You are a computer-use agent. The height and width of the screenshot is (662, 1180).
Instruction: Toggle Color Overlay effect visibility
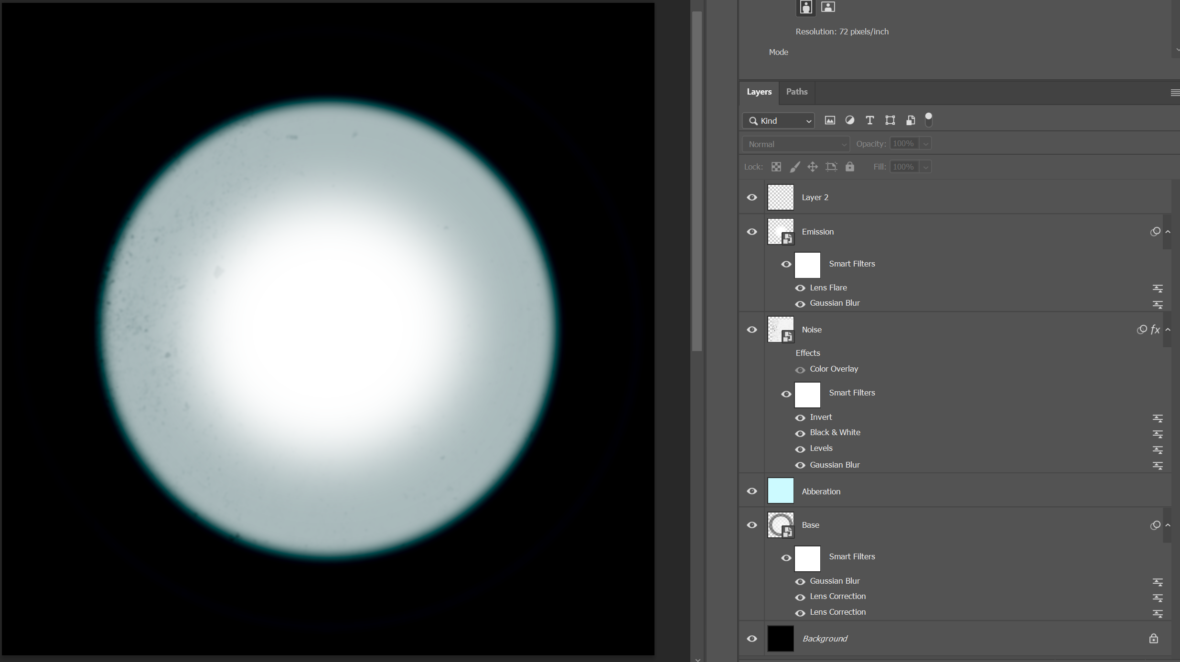click(x=800, y=370)
